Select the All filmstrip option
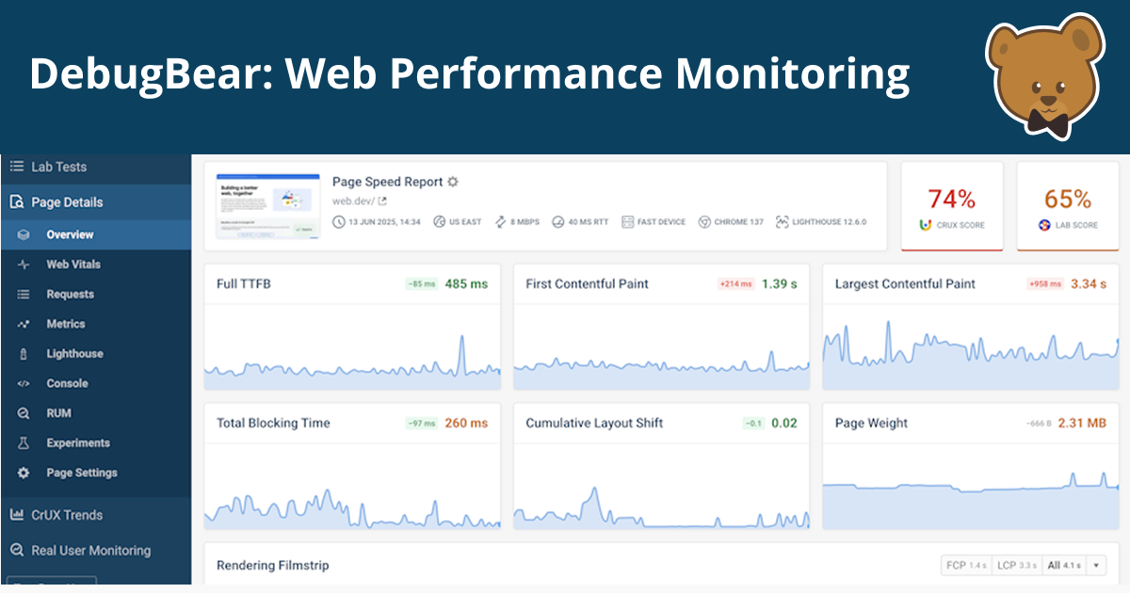Screen dimensions: 1130x593 [1064, 565]
